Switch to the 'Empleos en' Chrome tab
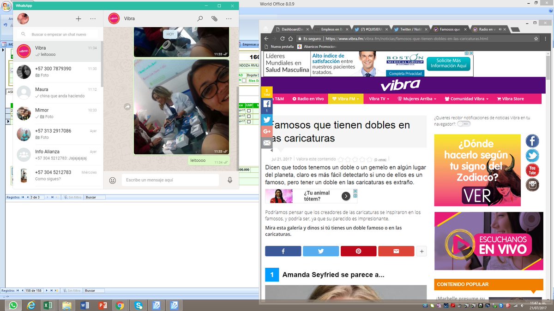Screen dimensions: 554x311 point(331,29)
